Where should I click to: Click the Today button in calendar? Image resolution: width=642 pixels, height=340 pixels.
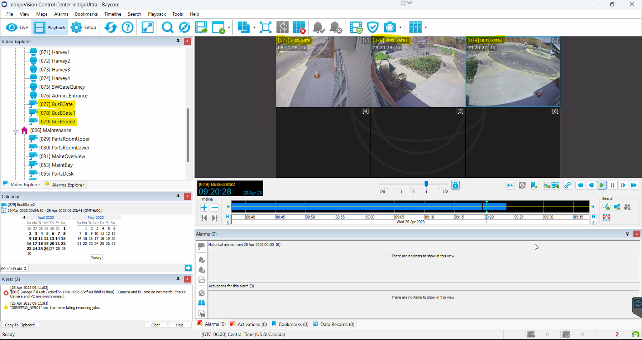[x=96, y=258]
